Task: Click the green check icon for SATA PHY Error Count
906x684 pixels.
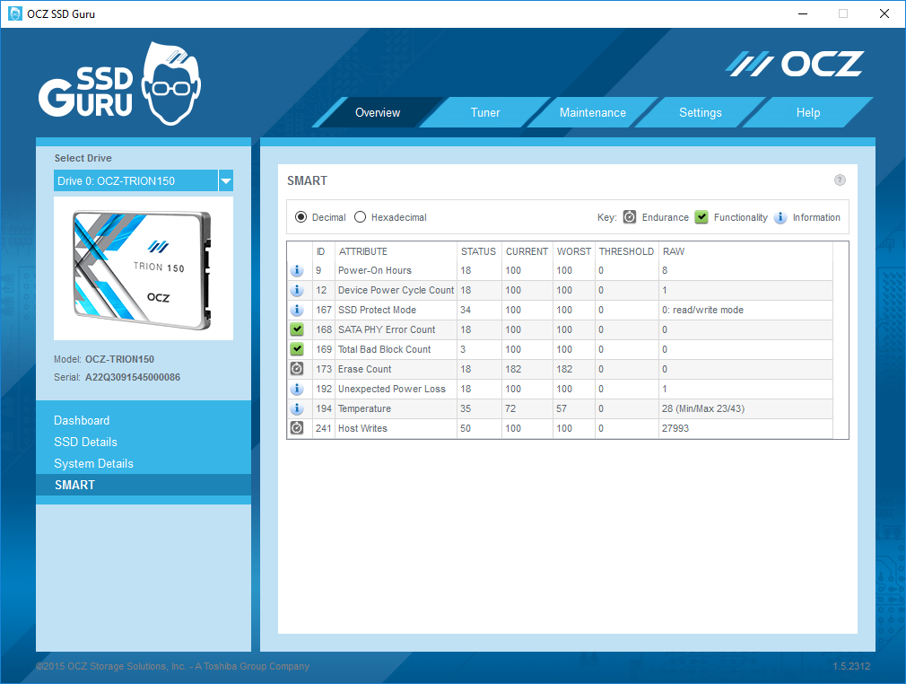Action: pos(297,329)
